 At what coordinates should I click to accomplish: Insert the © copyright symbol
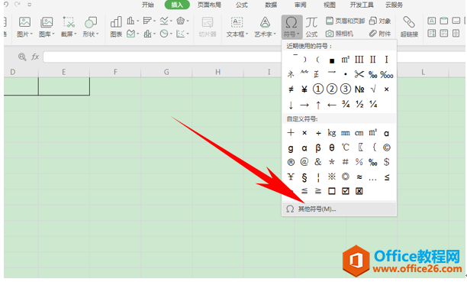point(386,147)
